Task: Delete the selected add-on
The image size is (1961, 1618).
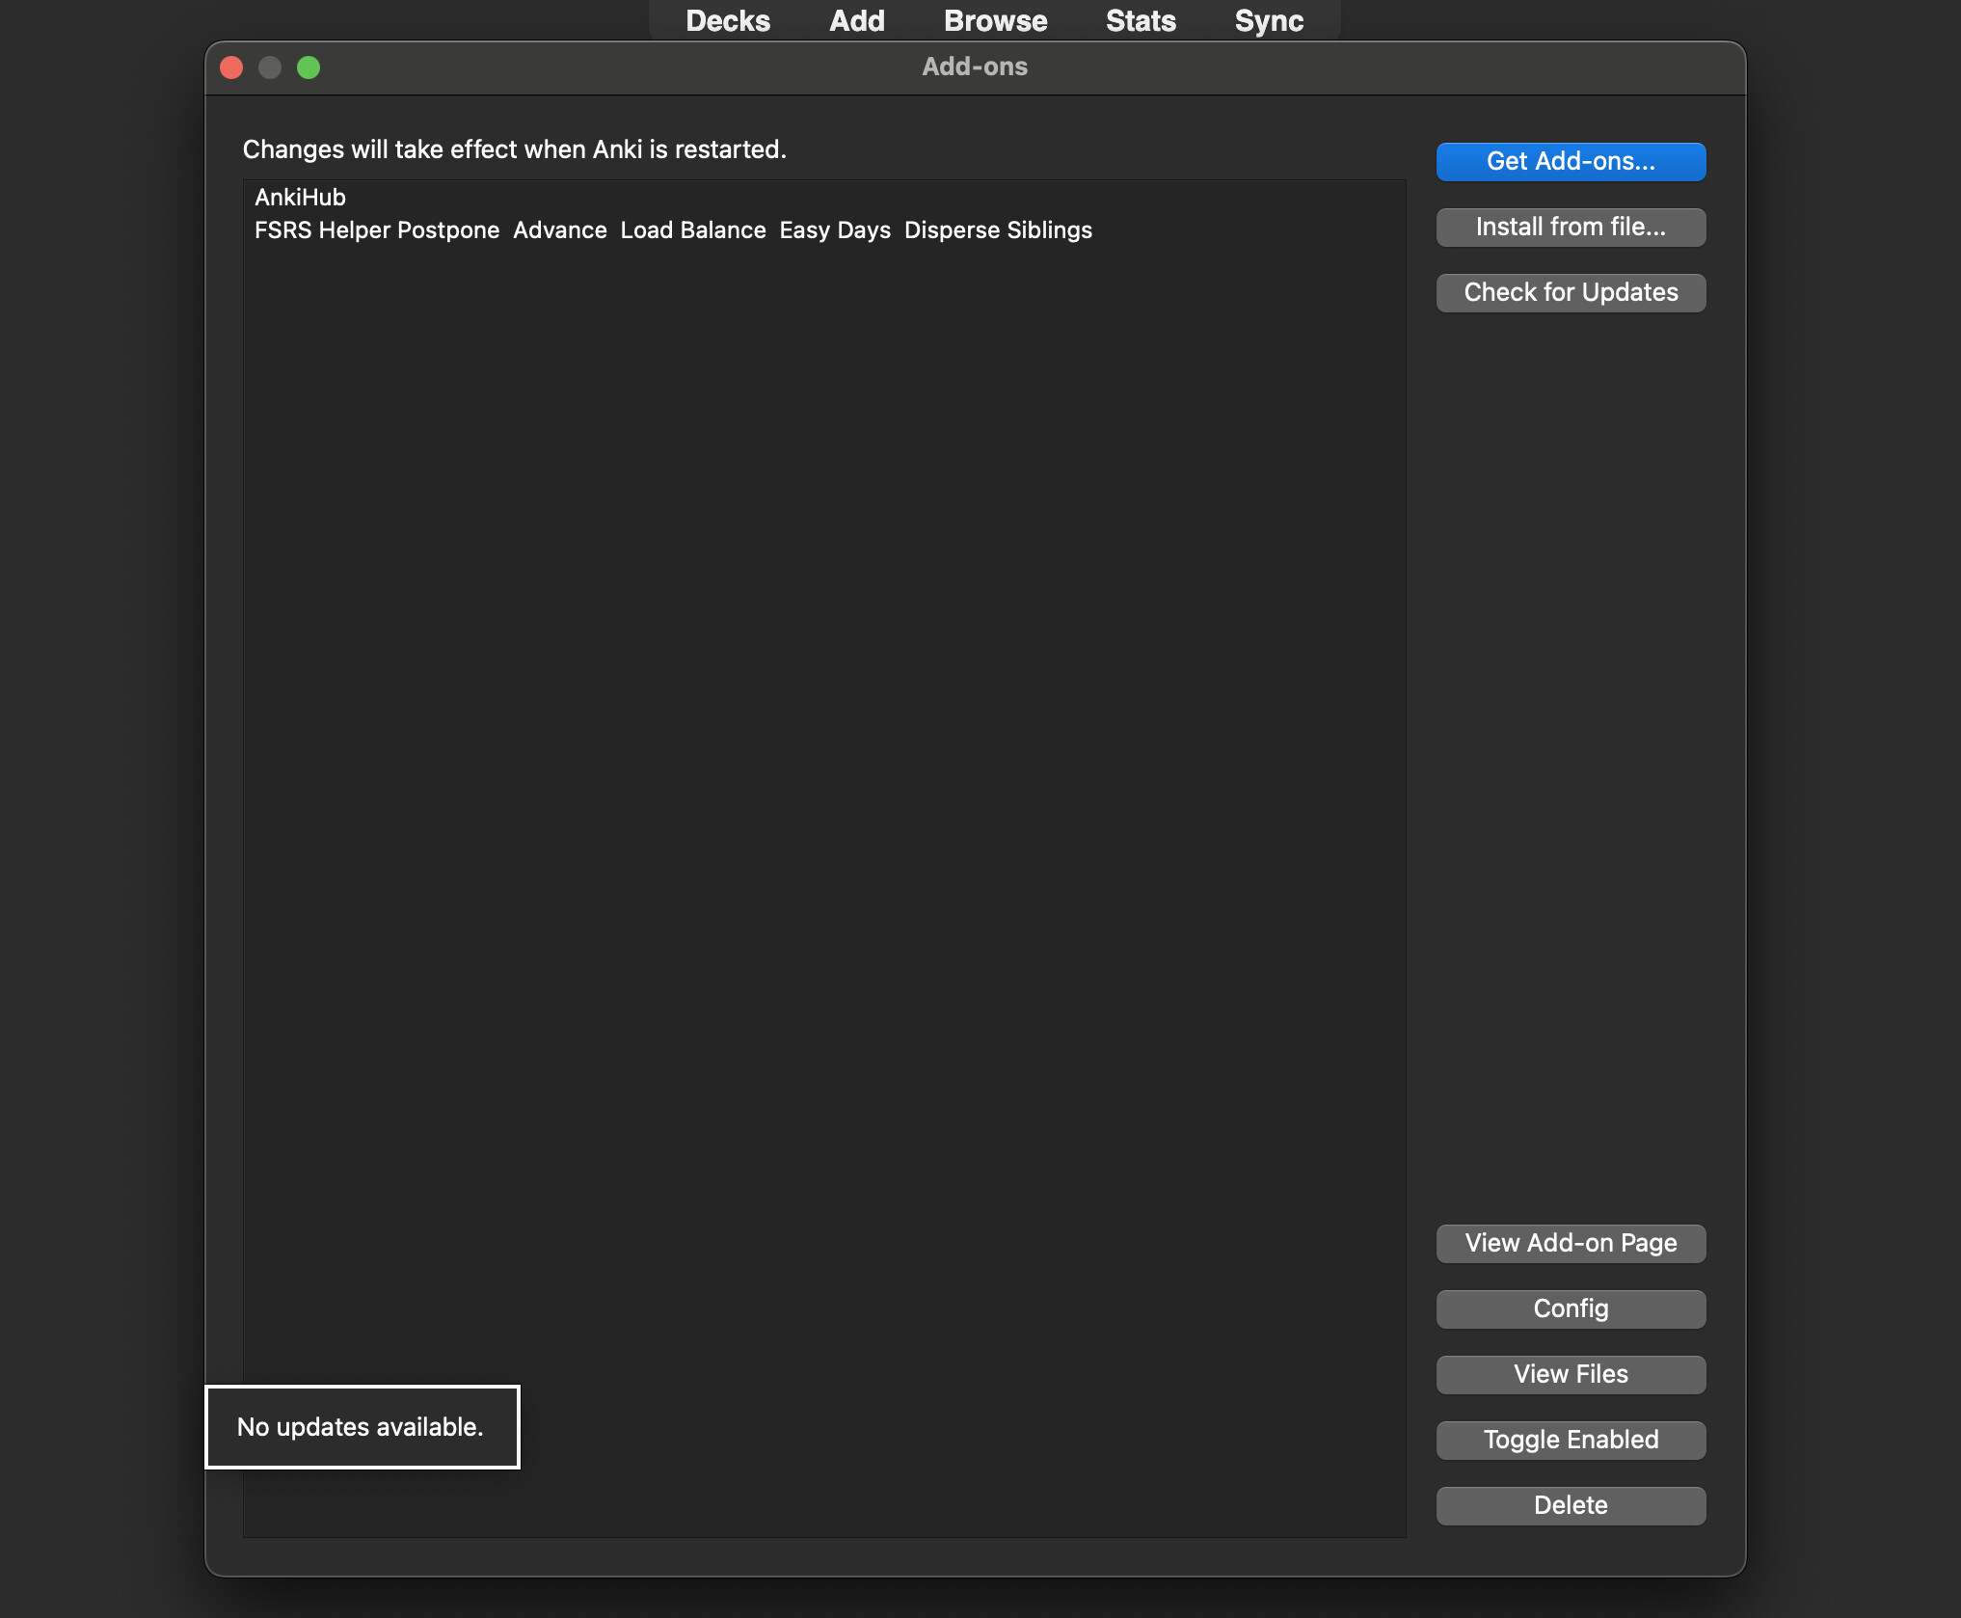Action: click(1571, 1505)
